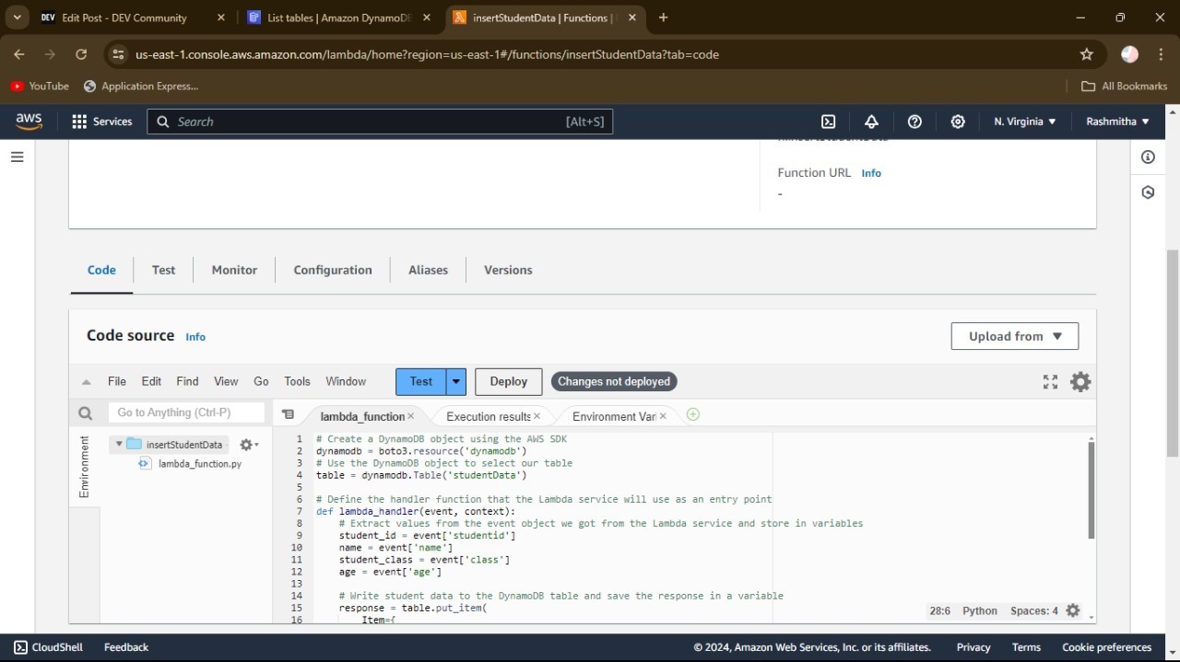This screenshot has width=1180, height=662.
Task: Open the left hamburger navigation menu
Action: coord(17,157)
